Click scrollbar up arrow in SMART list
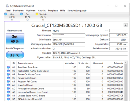 point(126,63)
